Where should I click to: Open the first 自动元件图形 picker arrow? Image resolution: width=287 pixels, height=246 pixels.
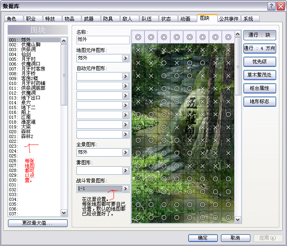click(x=125, y=76)
